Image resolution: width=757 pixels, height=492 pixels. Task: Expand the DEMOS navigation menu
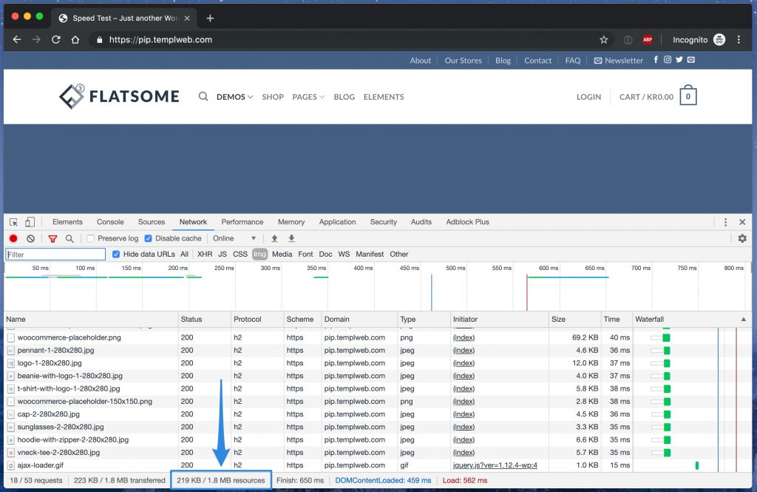point(234,97)
